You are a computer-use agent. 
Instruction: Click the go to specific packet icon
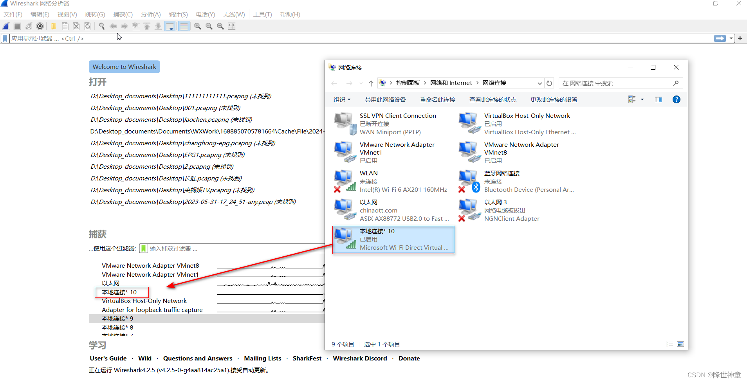pyautogui.click(x=136, y=26)
